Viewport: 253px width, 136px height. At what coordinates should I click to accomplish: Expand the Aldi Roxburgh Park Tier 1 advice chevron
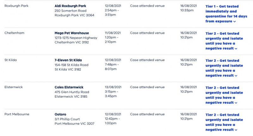click(x=235, y=21)
